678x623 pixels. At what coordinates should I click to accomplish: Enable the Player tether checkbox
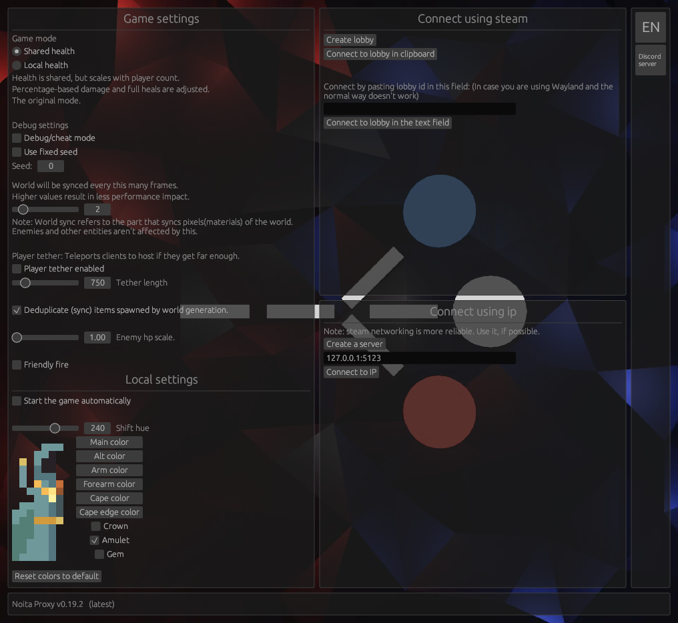coord(58,269)
